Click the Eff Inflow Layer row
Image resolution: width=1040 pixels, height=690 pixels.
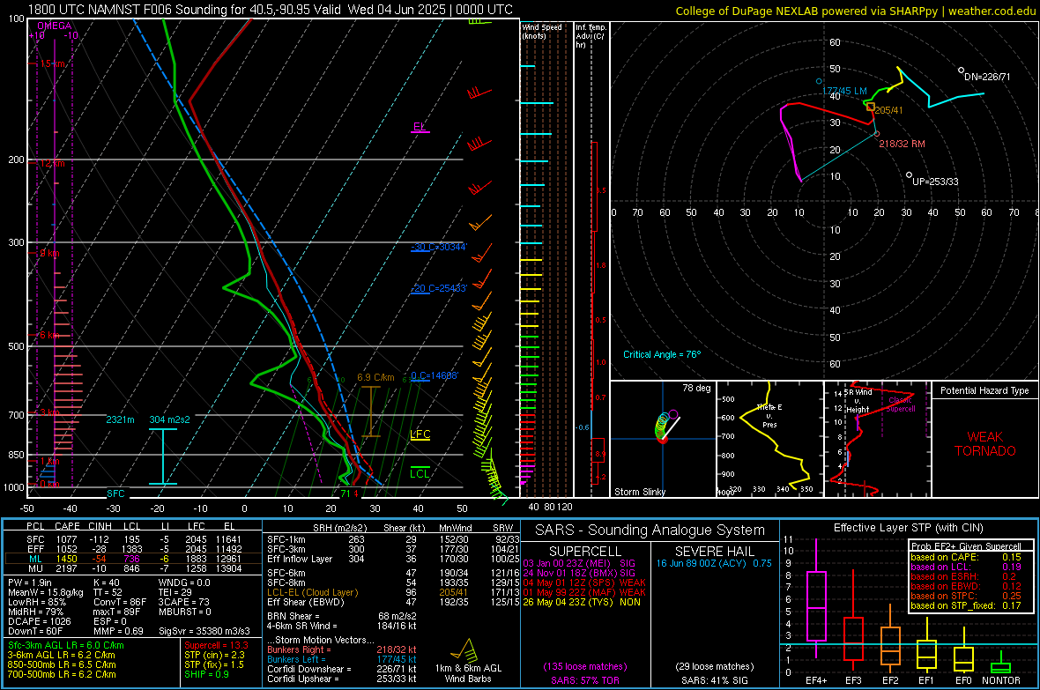(x=393, y=559)
